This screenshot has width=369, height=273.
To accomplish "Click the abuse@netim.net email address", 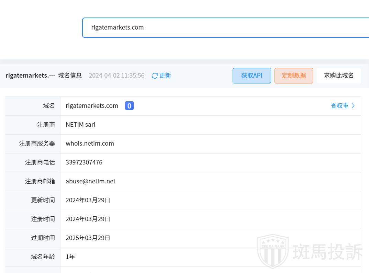I will pos(90,181).
